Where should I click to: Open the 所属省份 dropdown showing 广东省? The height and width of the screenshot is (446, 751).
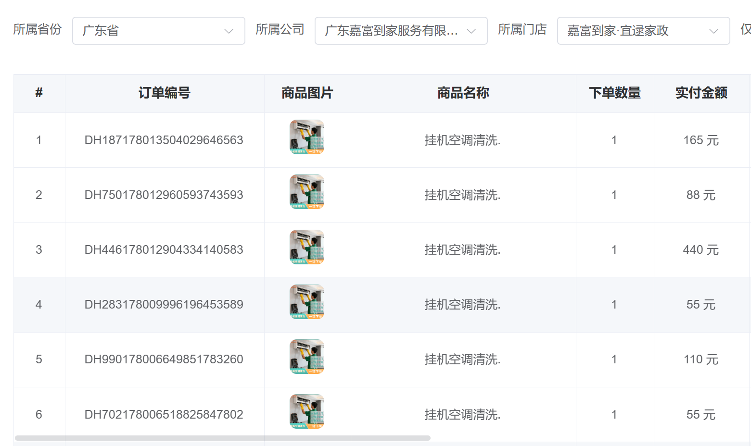tap(159, 31)
